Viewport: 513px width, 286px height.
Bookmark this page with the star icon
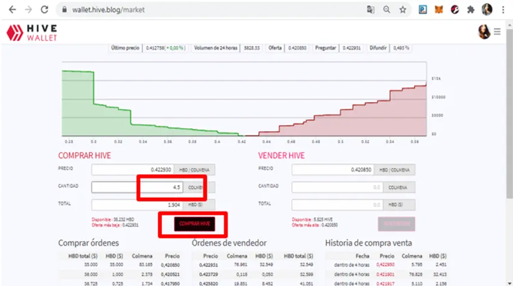pos(403,10)
